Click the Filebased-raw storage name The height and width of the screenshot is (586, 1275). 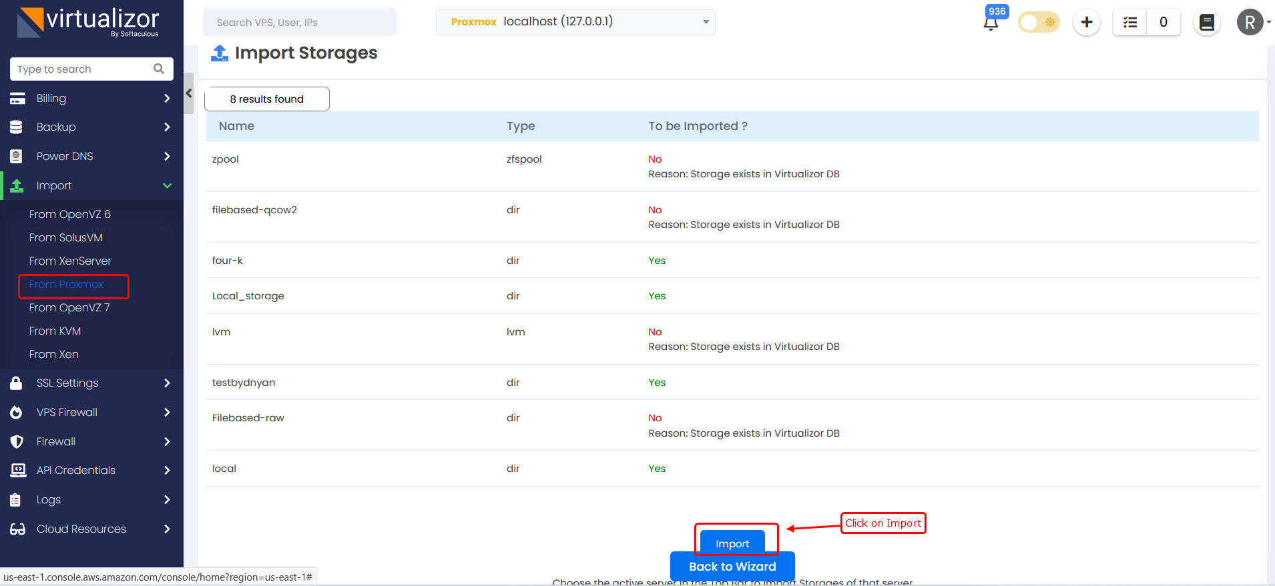248,418
